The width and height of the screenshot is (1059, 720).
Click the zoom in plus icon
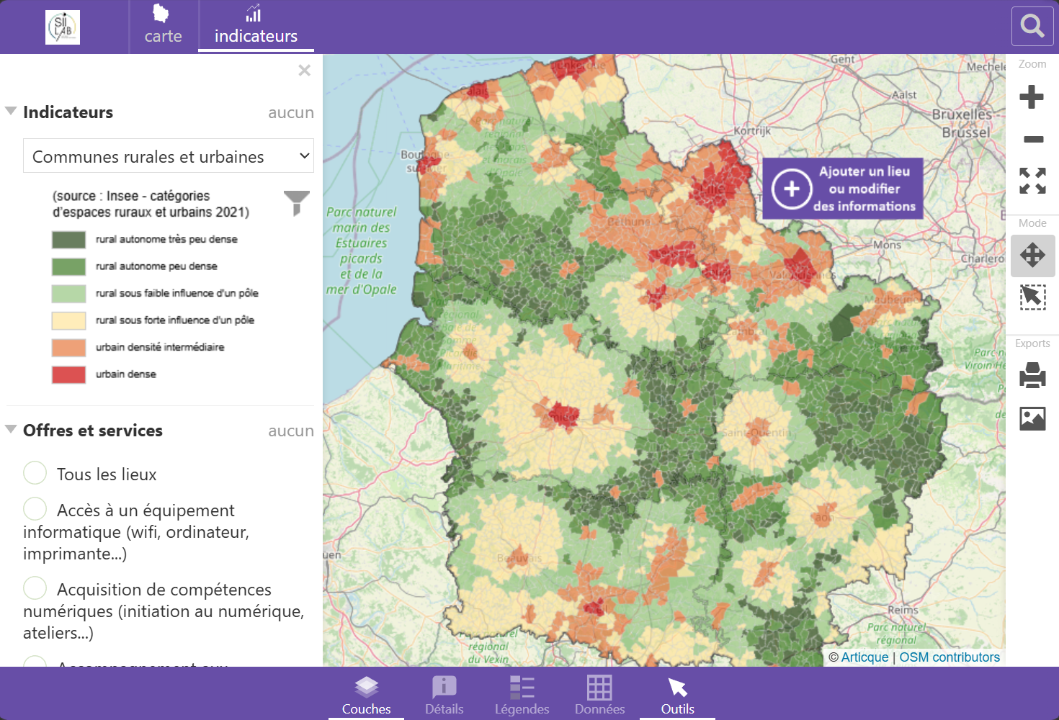point(1032,96)
